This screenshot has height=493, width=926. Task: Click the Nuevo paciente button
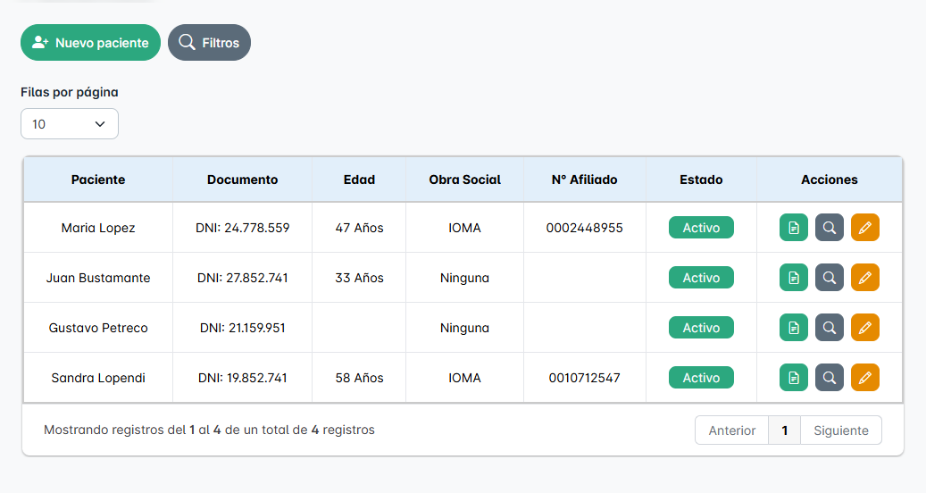click(x=90, y=43)
